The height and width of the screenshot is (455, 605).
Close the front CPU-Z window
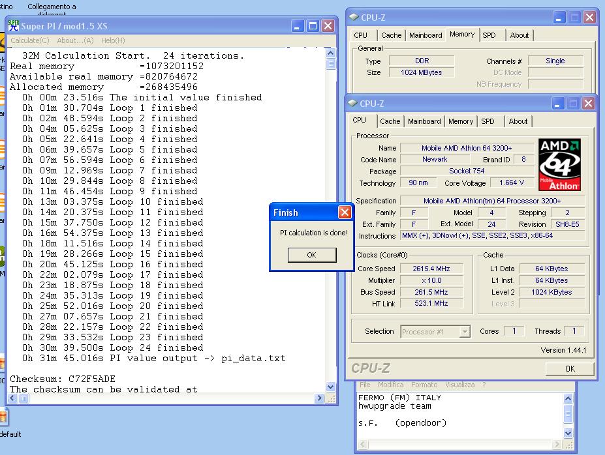click(x=589, y=104)
